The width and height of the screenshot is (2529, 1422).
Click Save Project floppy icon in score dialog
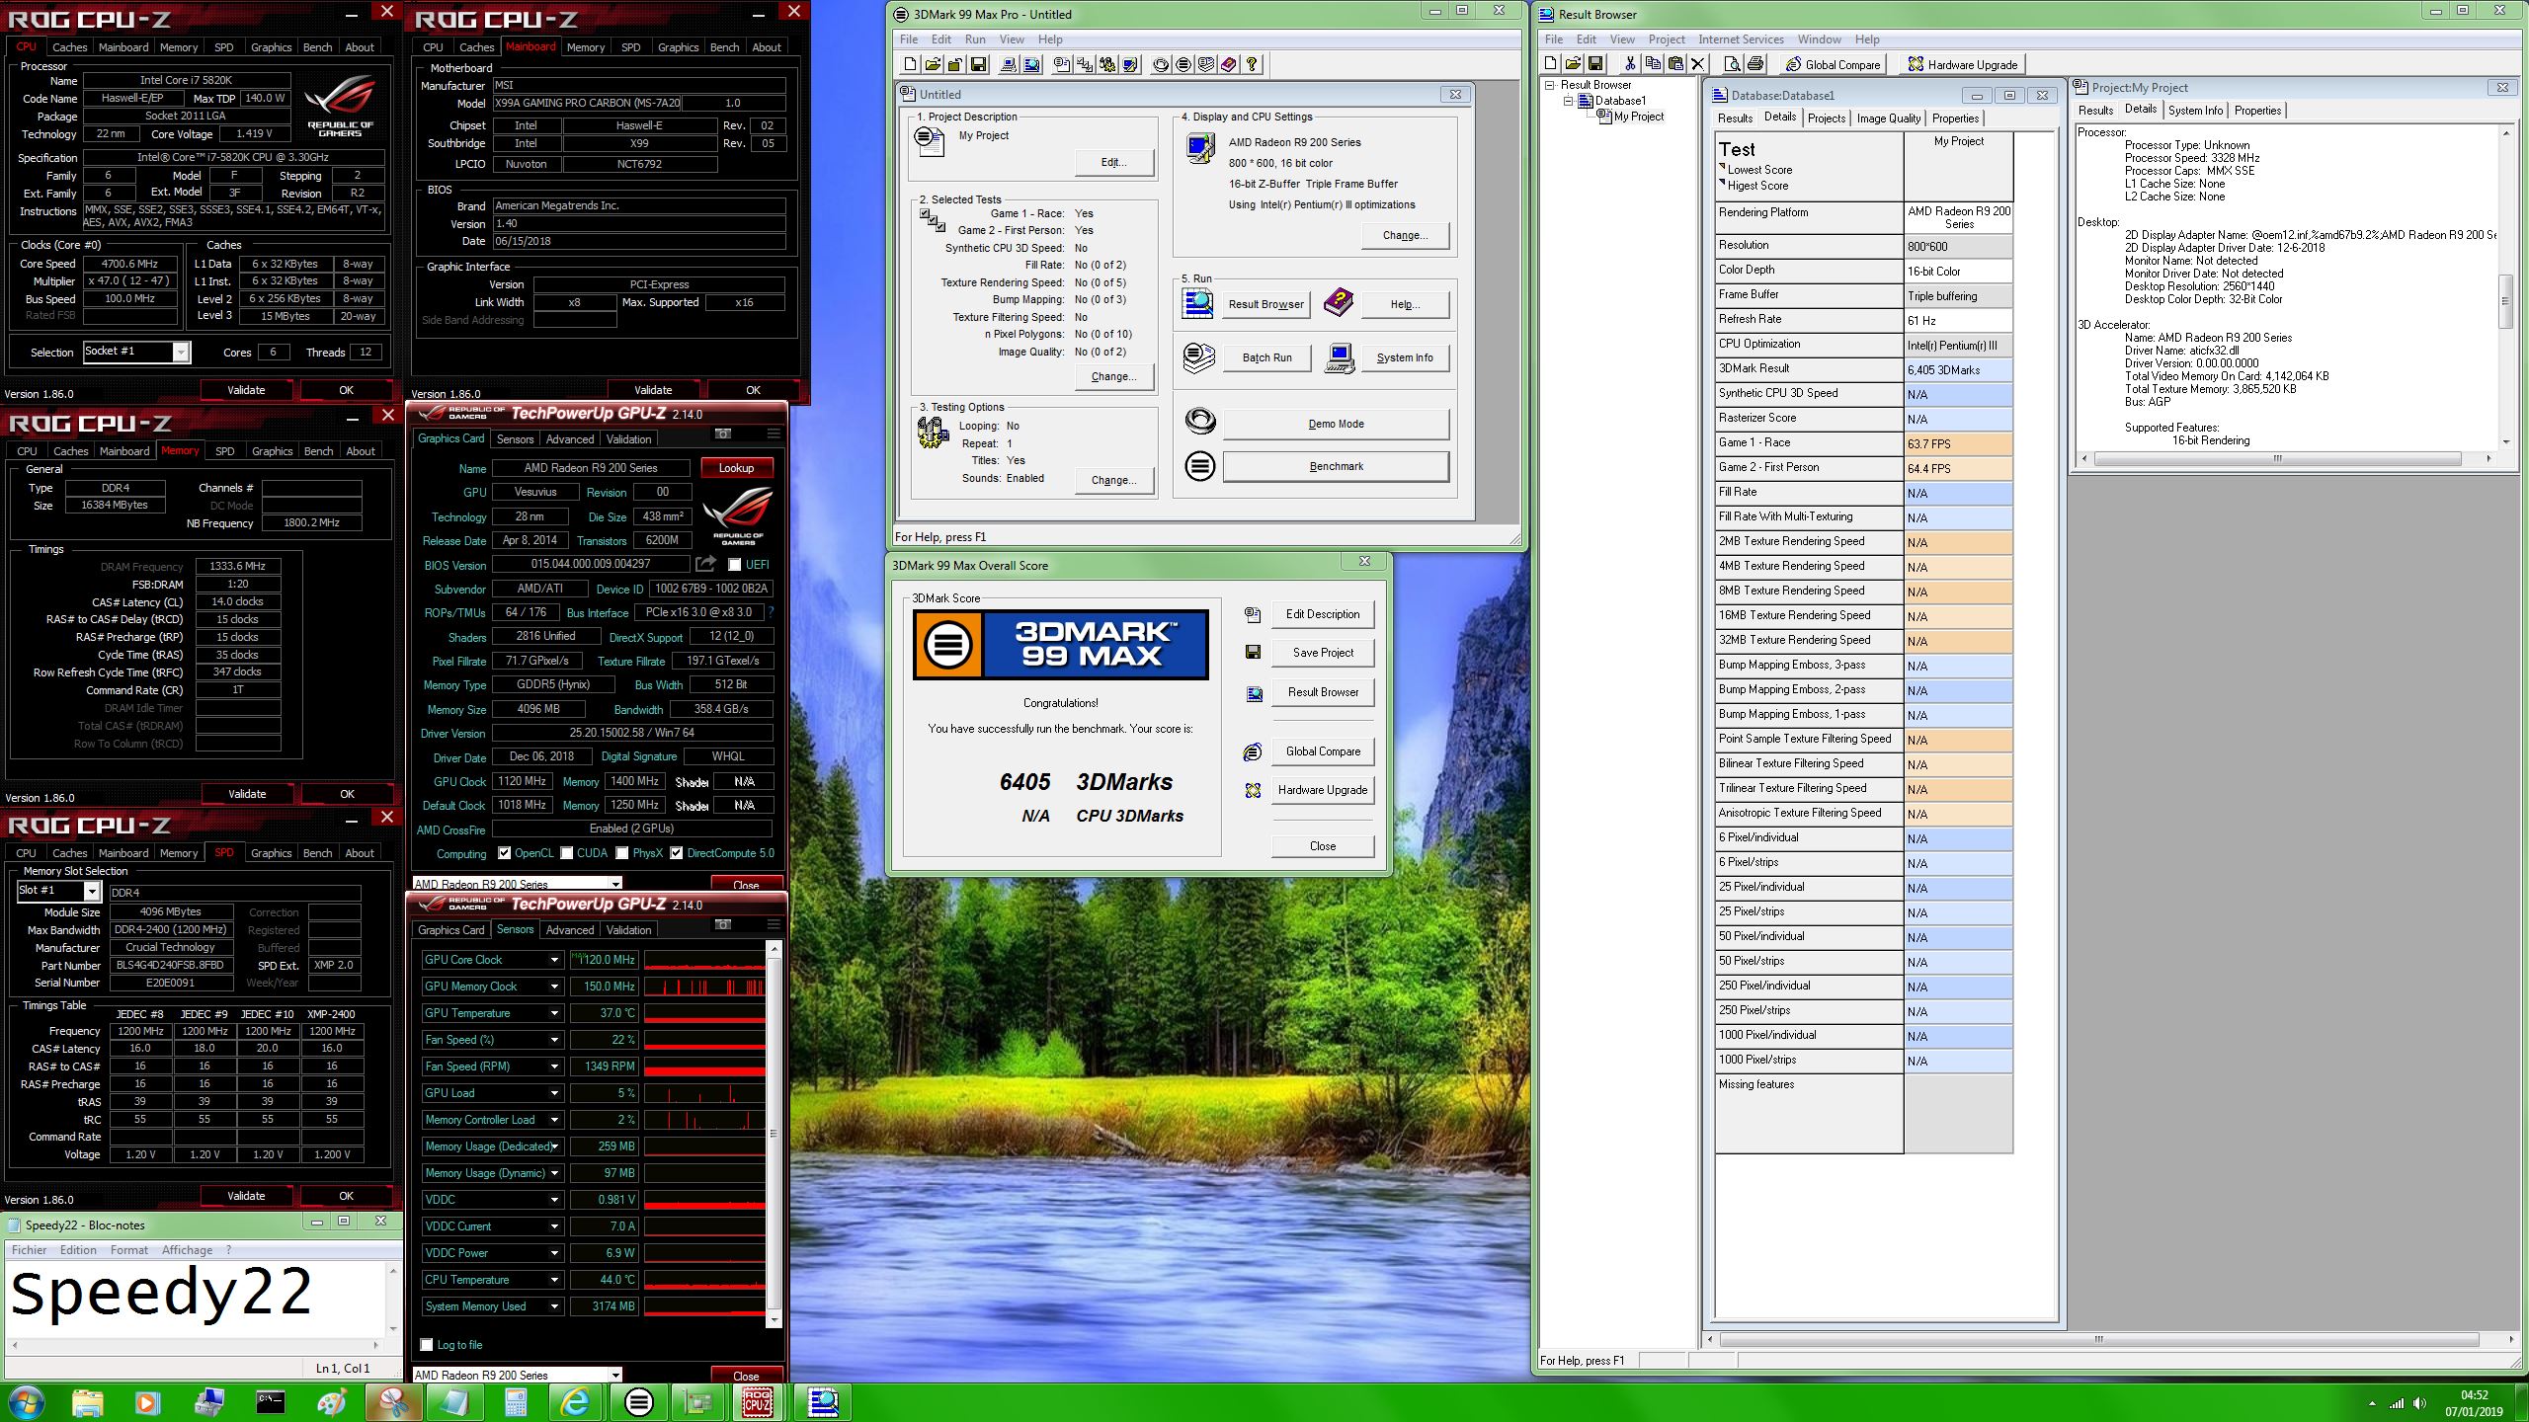coord(1253,652)
